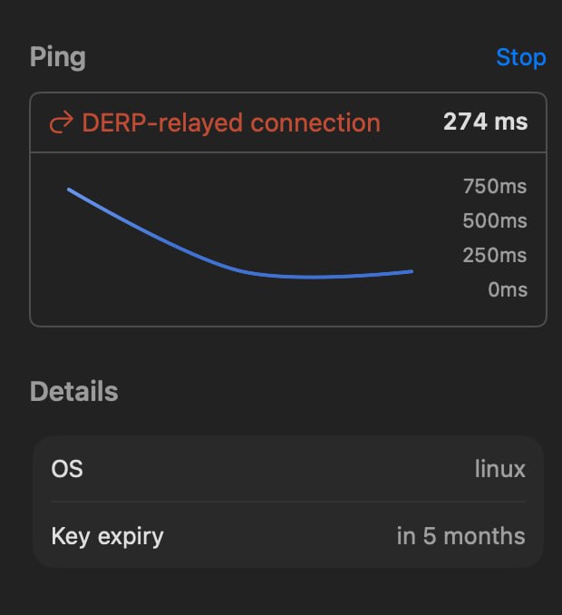Click the Stop ping link
Viewport: 562px width, 615px height.
point(520,57)
